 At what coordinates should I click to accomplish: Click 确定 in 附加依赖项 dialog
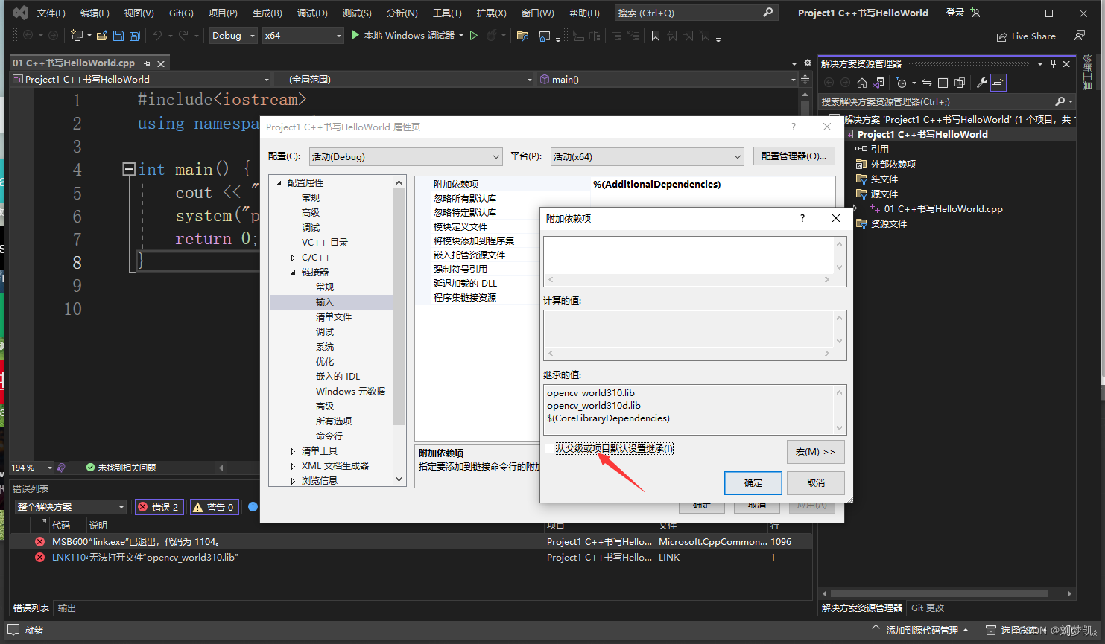[753, 483]
